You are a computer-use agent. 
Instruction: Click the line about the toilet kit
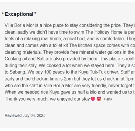click(x=70, y=45)
